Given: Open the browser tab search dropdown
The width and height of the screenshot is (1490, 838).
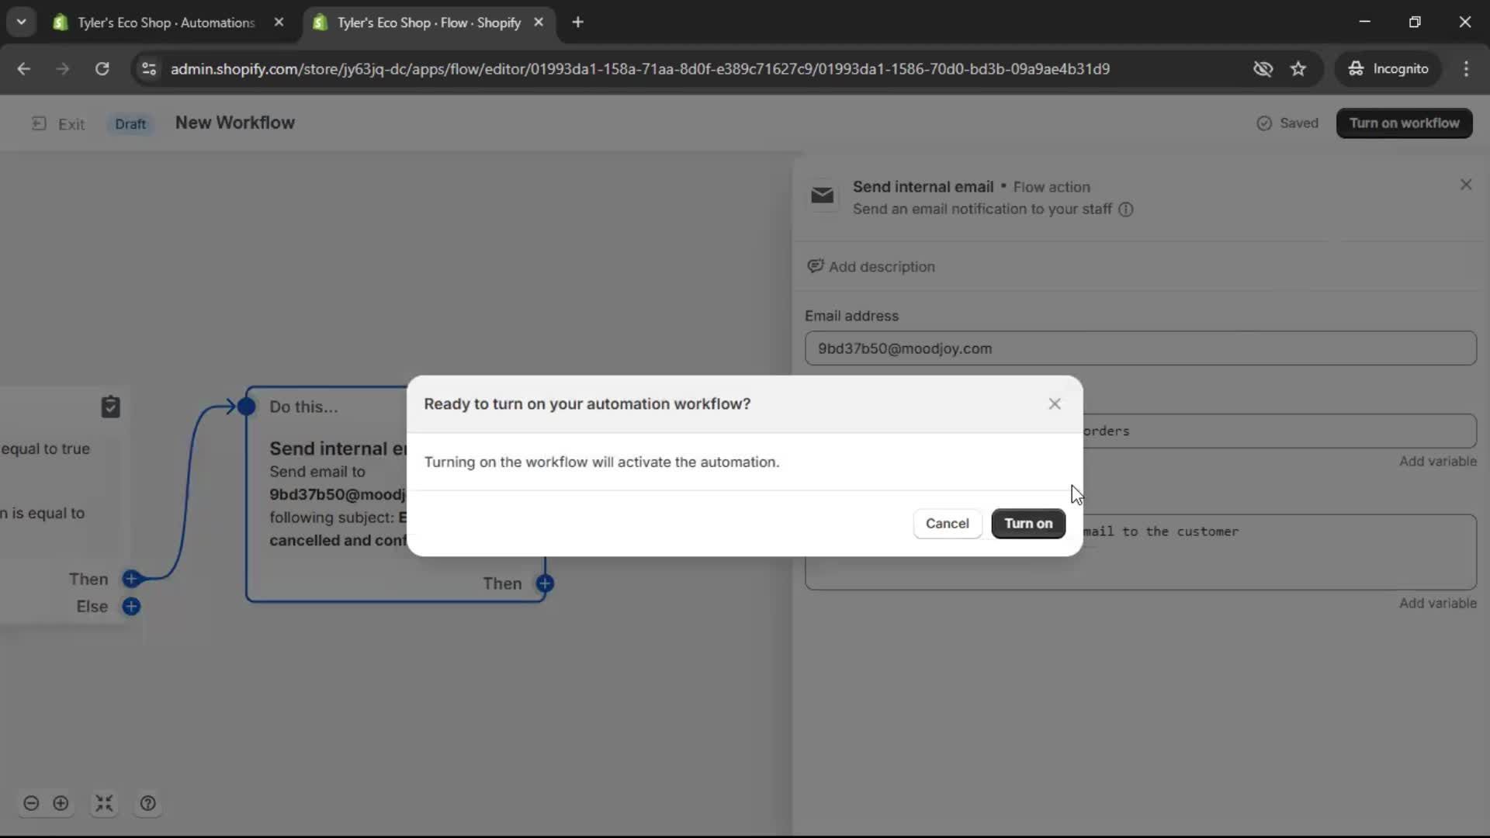Looking at the screenshot, I should tap(21, 22).
